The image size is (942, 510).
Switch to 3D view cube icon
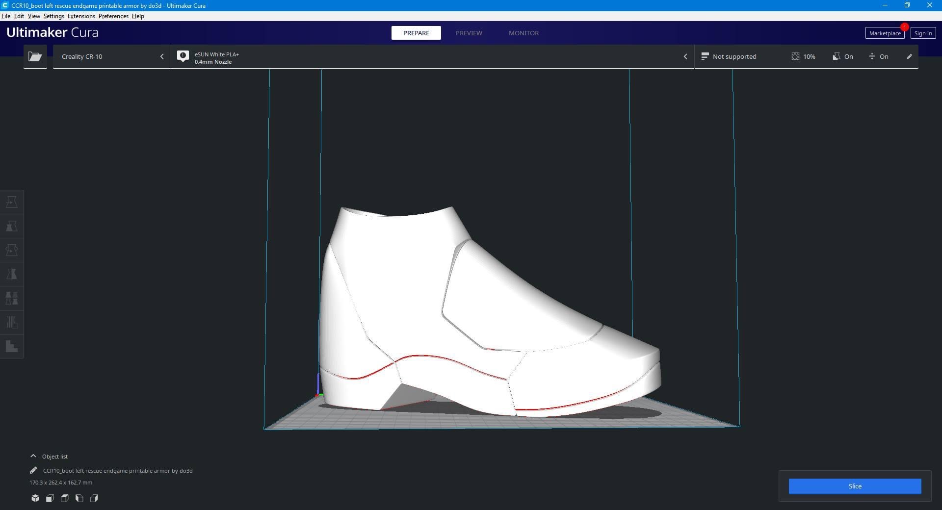click(35, 498)
